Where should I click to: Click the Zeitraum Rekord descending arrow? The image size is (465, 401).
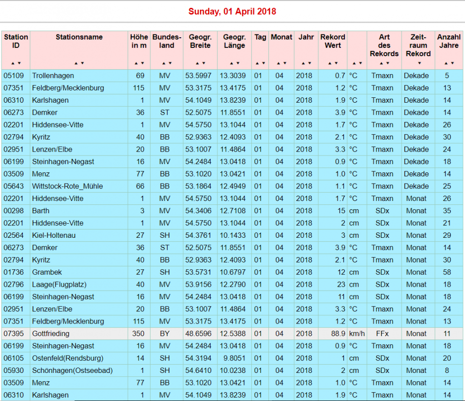point(418,63)
